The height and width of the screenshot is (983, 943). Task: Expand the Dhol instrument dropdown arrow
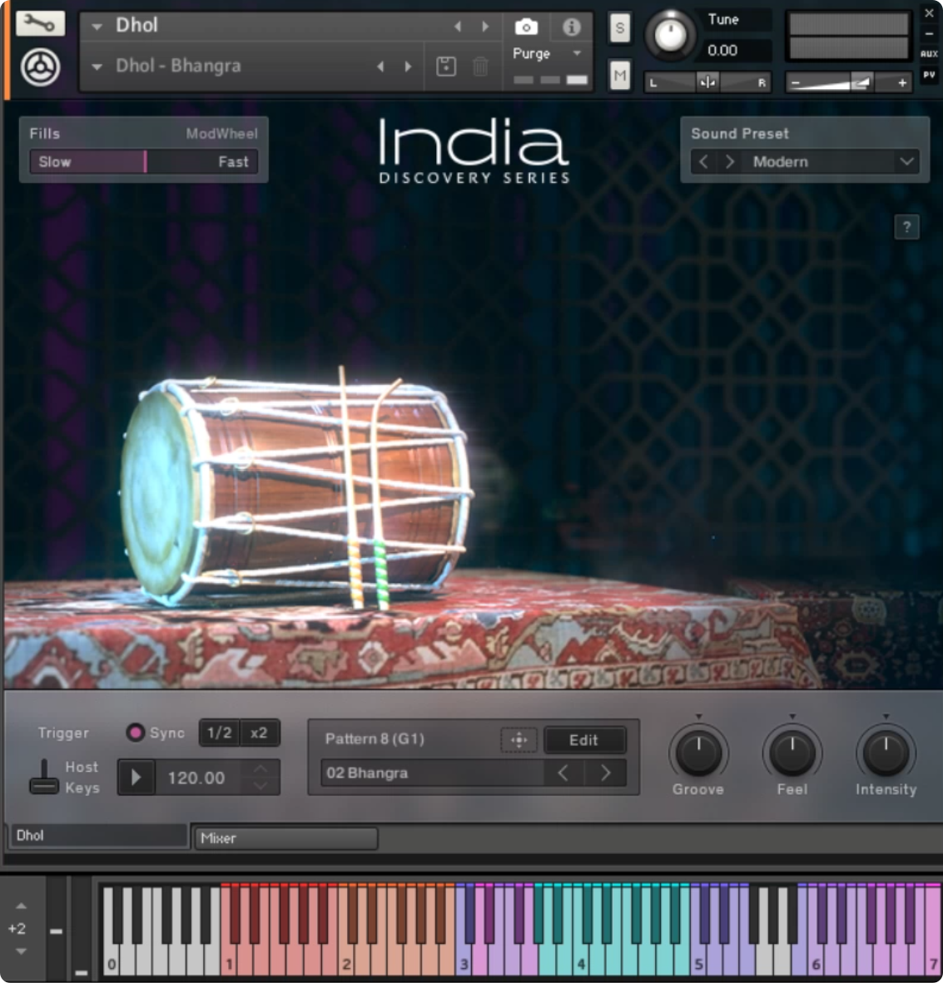(x=97, y=27)
